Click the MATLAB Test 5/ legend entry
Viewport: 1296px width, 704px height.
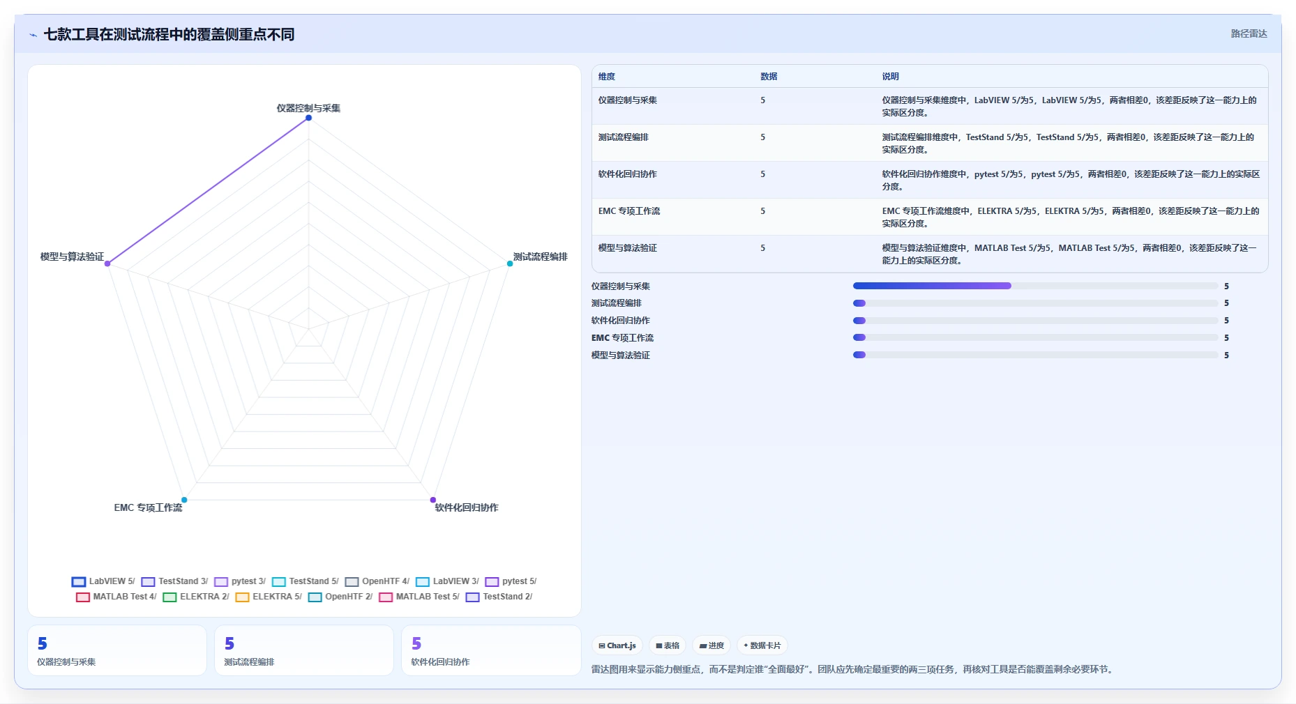click(x=419, y=597)
